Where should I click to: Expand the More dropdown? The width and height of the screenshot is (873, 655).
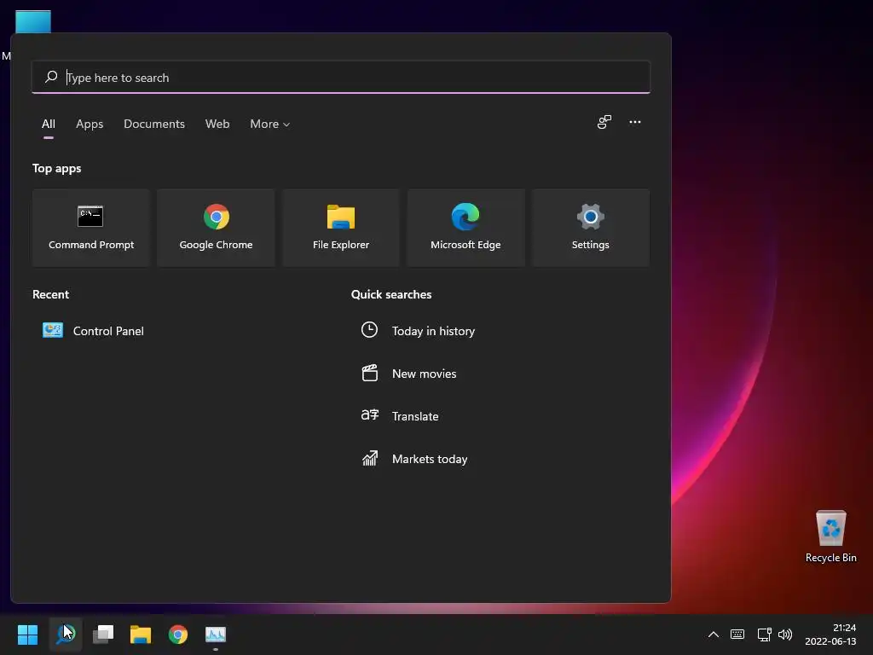tap(270, 125)
